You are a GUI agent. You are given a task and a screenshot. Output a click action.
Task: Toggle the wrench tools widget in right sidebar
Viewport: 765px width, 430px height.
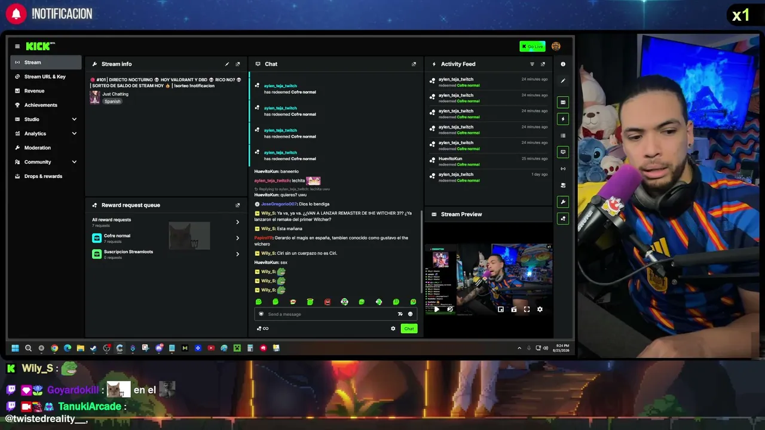(x=562, y=202)
